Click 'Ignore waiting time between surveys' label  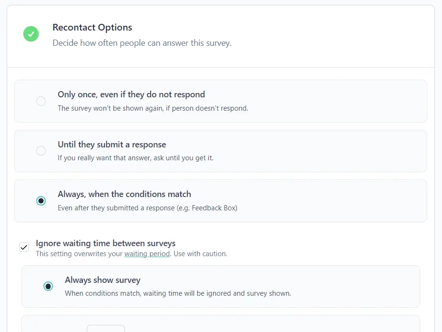tap(105, 243)
